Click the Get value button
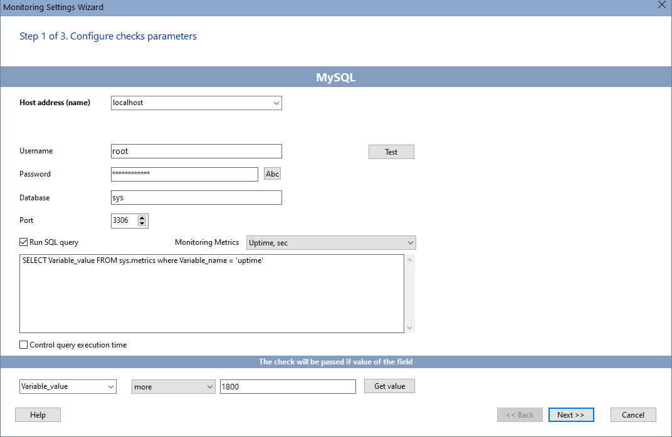 [389, 386]
